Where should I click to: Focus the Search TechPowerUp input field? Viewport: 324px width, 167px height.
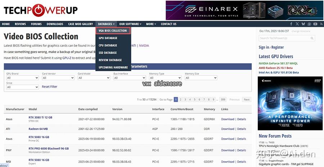[285, 38]
